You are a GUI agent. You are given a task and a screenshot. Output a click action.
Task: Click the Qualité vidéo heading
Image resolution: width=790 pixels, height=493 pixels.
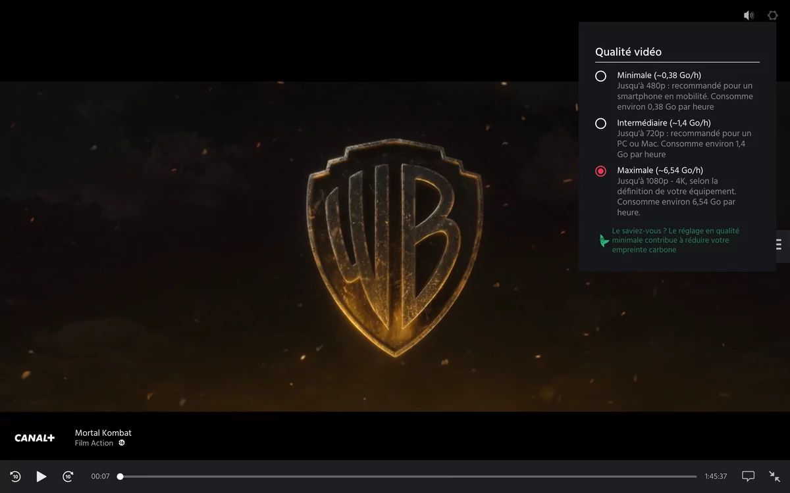click(628, 52)
